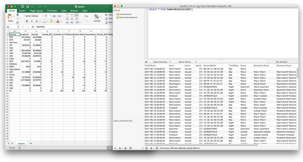The height and width of the screenshot is (162, 303).
Task: Click the Wrap Text icon in Excel
Action: [87, 16]
